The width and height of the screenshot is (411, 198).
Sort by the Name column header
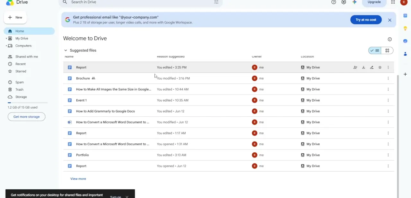[x=69, y=57]
